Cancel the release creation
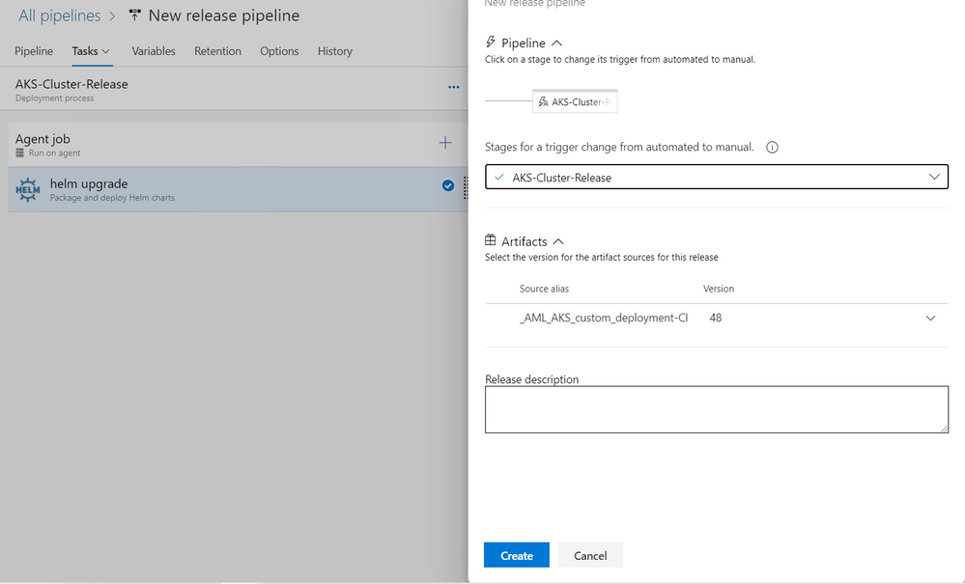Image resolution: width=965 pixels, height=584 pixels. tap(590, 555)
